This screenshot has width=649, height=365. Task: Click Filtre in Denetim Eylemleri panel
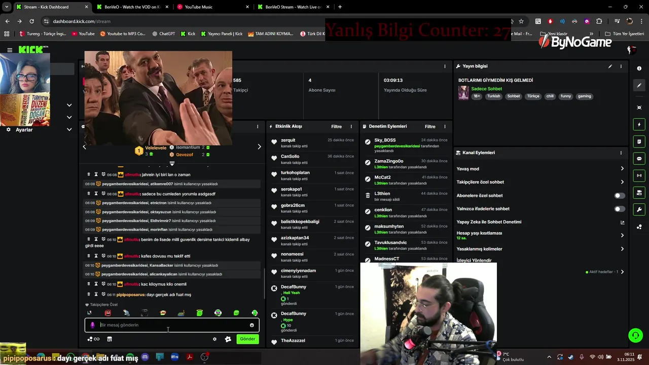point(430,127)
